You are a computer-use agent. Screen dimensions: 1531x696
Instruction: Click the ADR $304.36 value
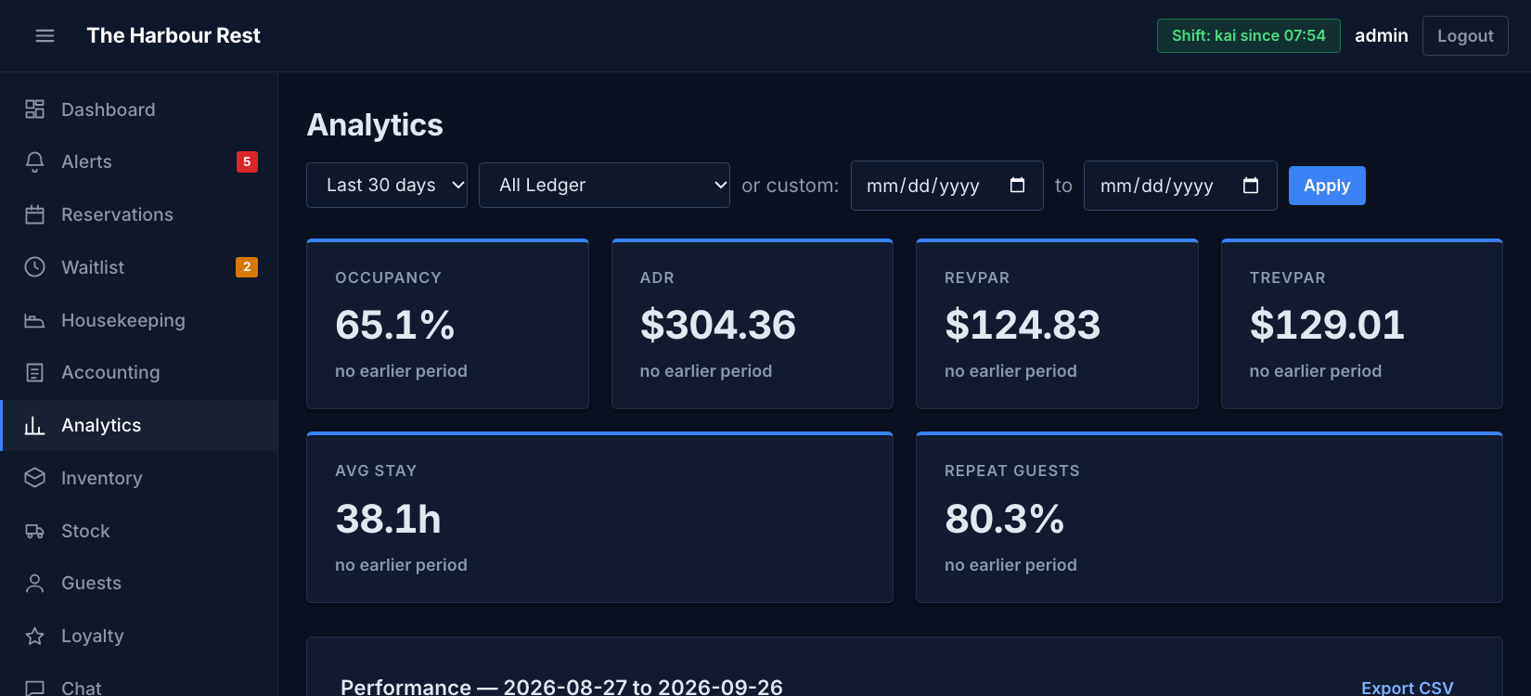pos(718,325)
